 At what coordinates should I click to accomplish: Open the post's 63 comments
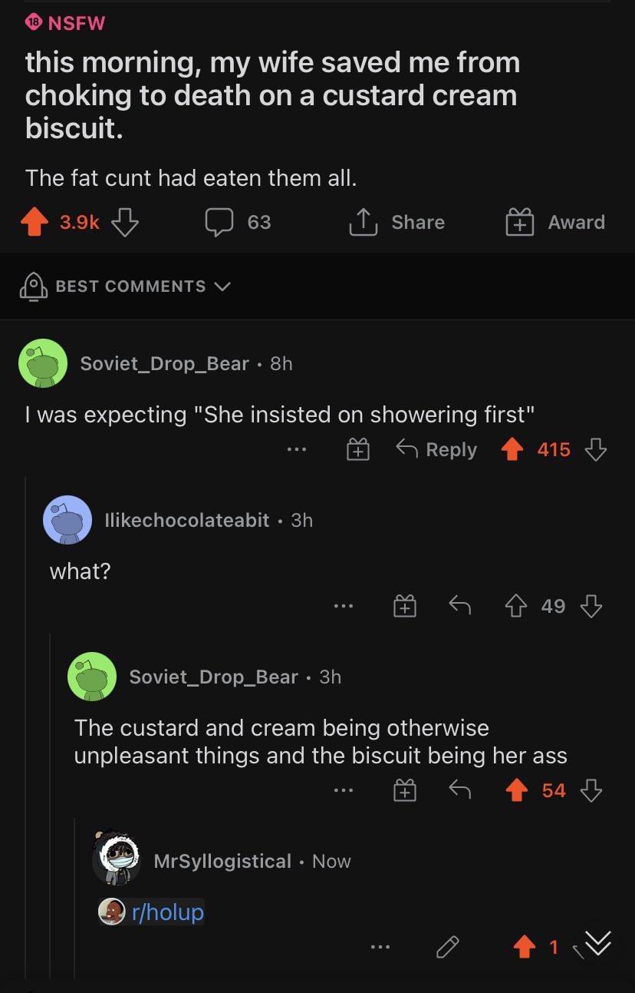[238, 223]
